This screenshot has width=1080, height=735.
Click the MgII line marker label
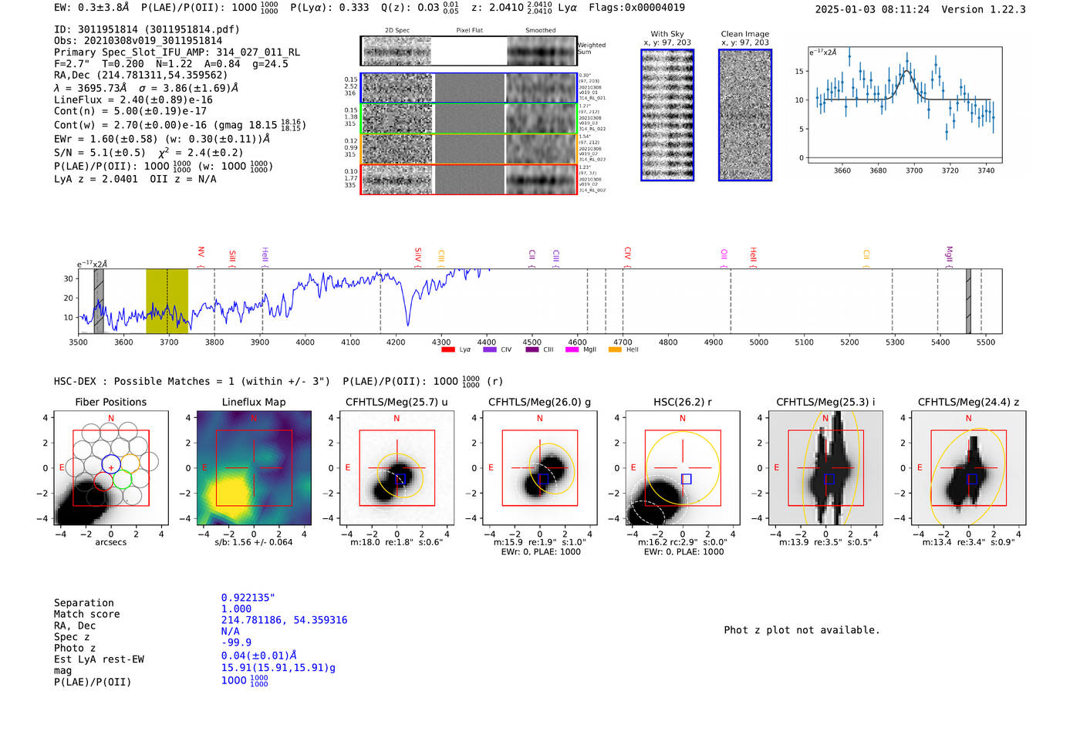[949, 254]
